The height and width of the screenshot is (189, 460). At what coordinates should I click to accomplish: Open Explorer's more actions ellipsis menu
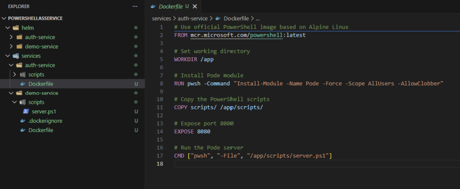(135, 7)
